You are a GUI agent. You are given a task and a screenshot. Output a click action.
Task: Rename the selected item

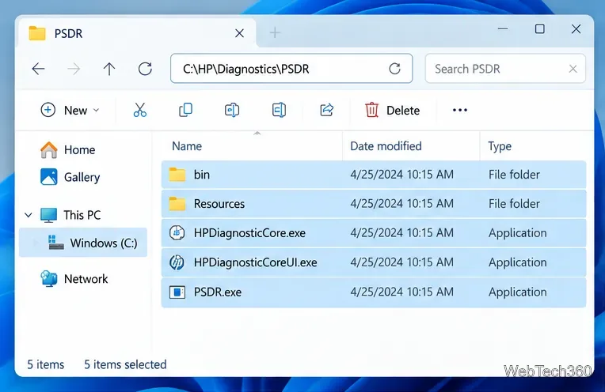tap(279, 110)
